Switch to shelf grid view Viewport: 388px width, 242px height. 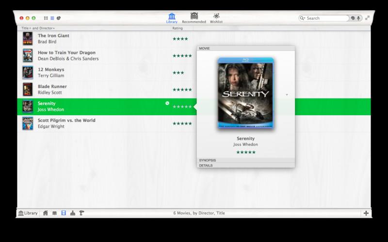tap(46, 18)
